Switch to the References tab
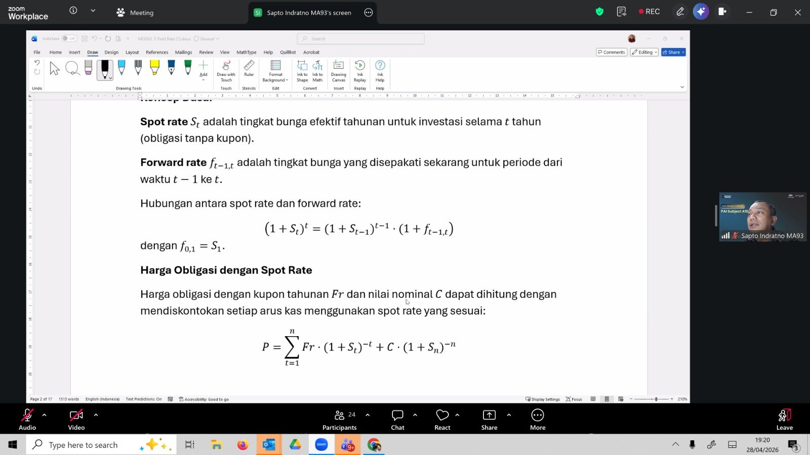The width and height of the screenshot is (810, 455). coord(157,52)
